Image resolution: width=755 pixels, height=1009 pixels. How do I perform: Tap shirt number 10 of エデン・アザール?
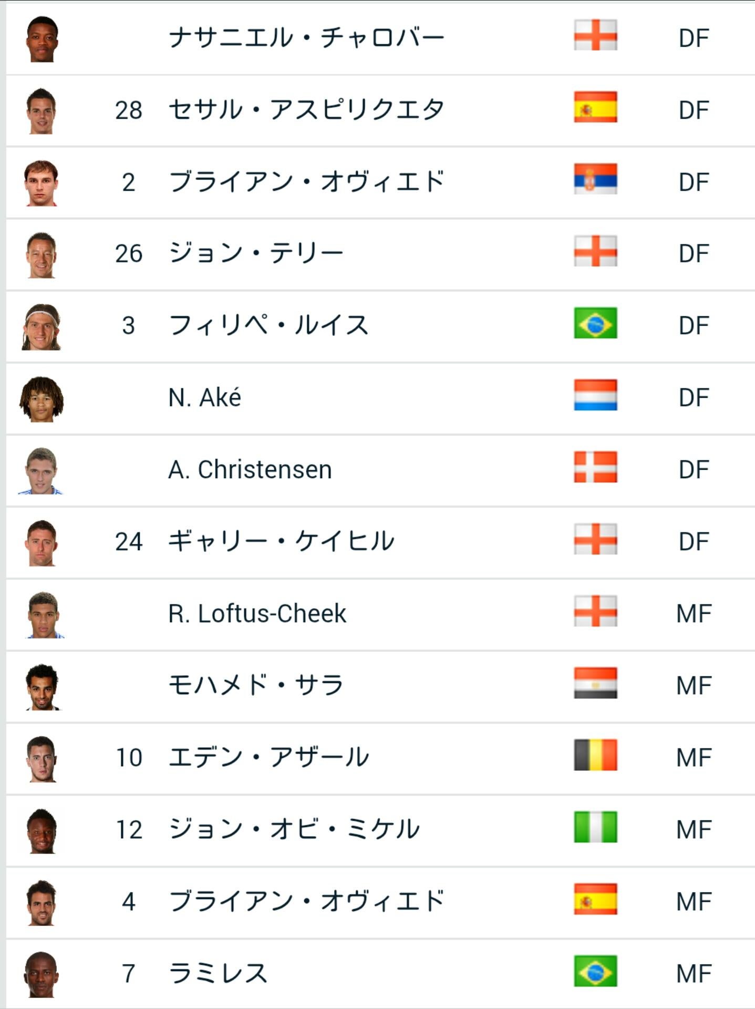coord(129,758)
